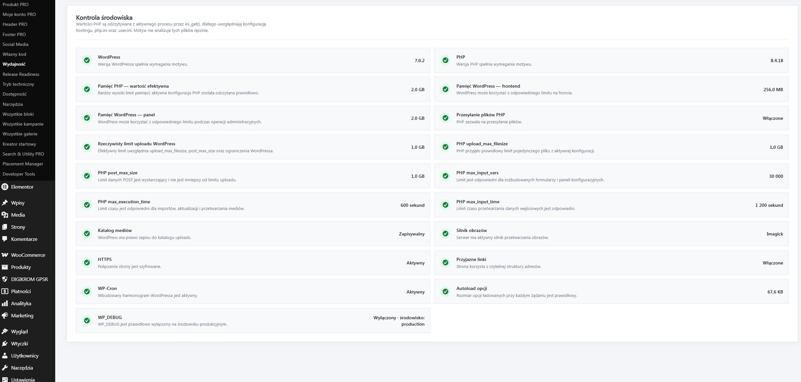The width and height of the screenshot is (801, 382).
Task: Click the DIGIKROM GPSR shield icon
Action: point(5,279)
